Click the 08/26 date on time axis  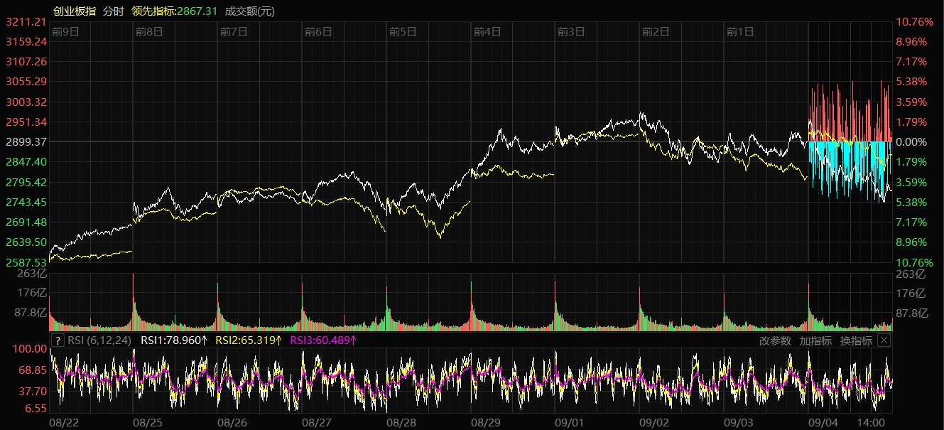tap(232, 422)
